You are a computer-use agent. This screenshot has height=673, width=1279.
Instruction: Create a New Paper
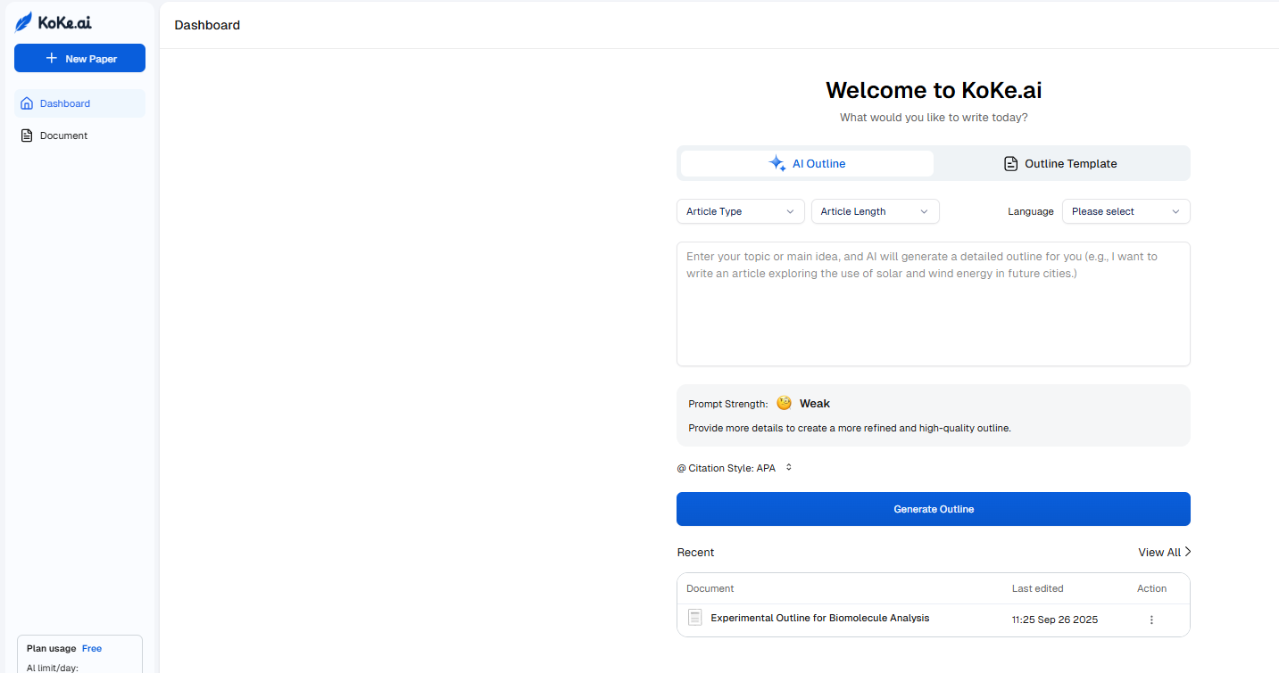pyautogui.click(x=79, y=58)
